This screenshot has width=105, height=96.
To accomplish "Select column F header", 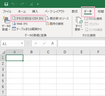I will 98,52.
